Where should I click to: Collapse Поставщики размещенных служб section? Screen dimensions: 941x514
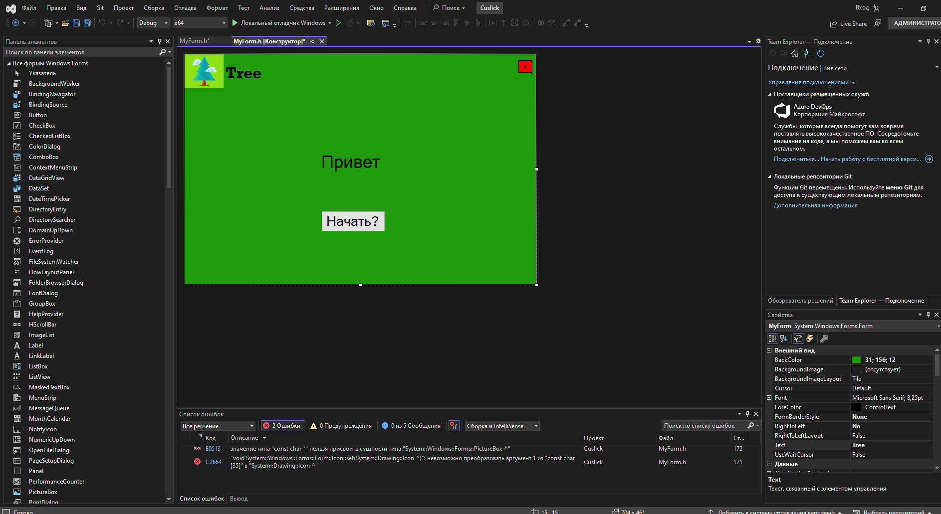click(770, 94)
